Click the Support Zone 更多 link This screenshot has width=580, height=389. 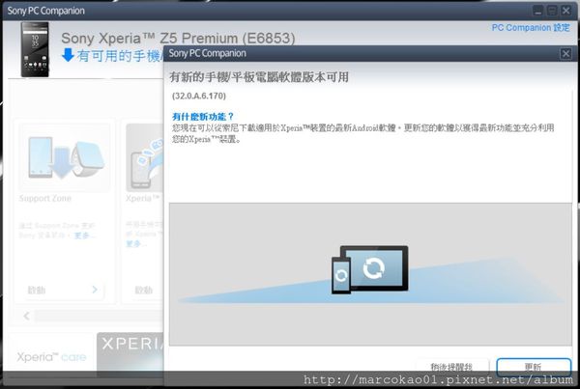coord(84,236)
